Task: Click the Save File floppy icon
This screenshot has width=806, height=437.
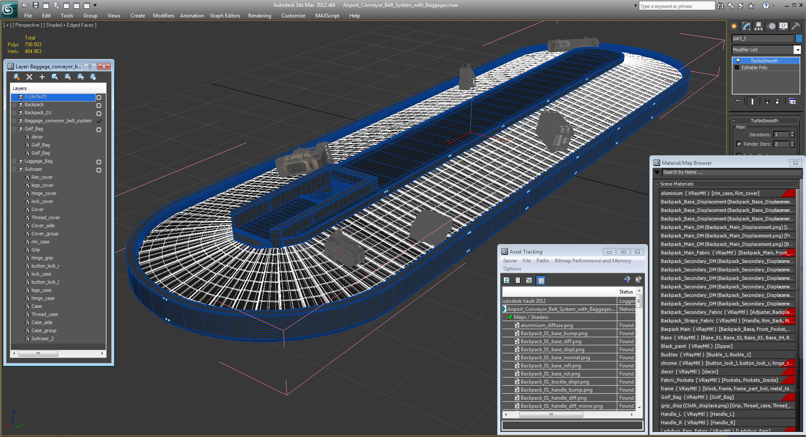Action: 36,5
